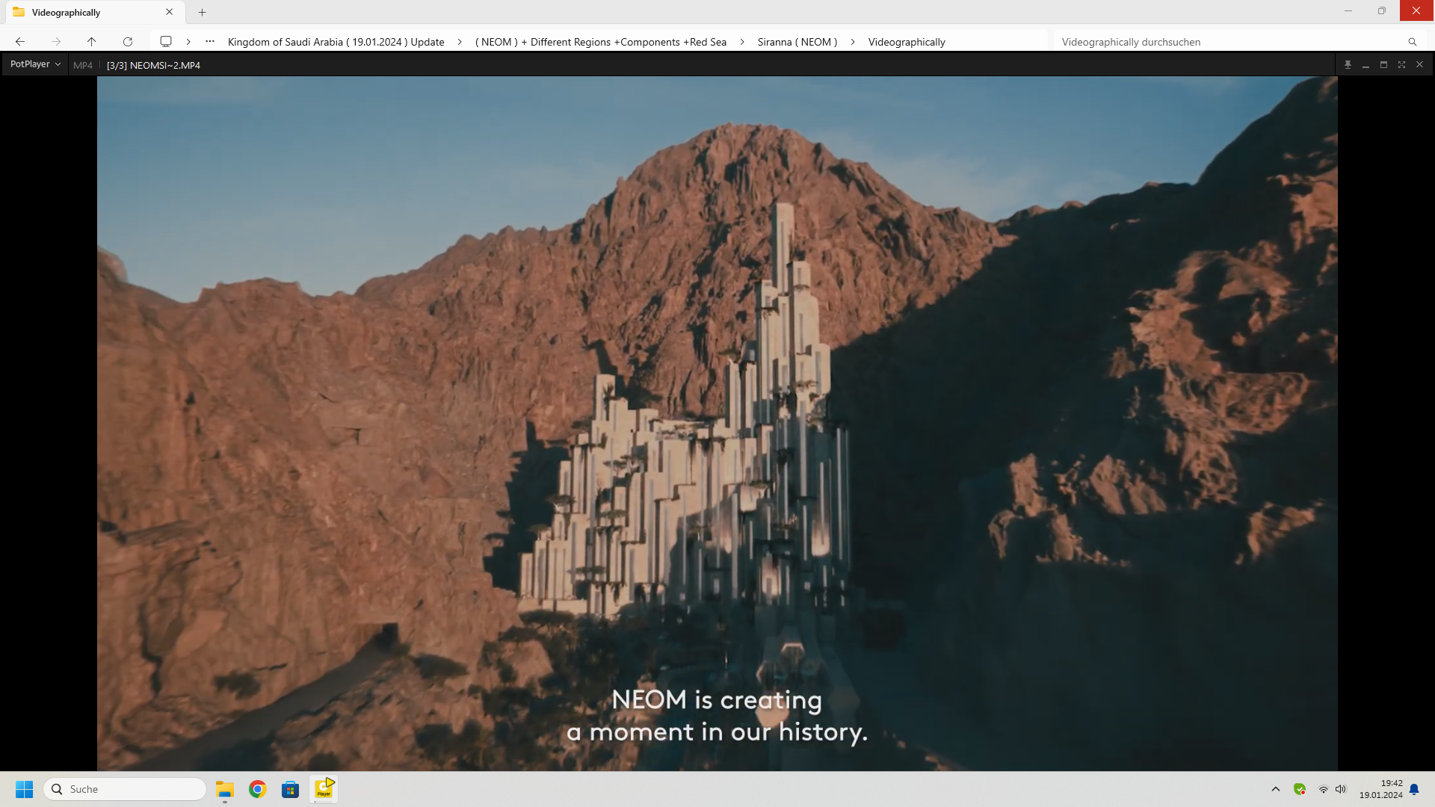Go up one folder level
The width and height of the screenshot is (1435, 807).
(x=91, y=42)
